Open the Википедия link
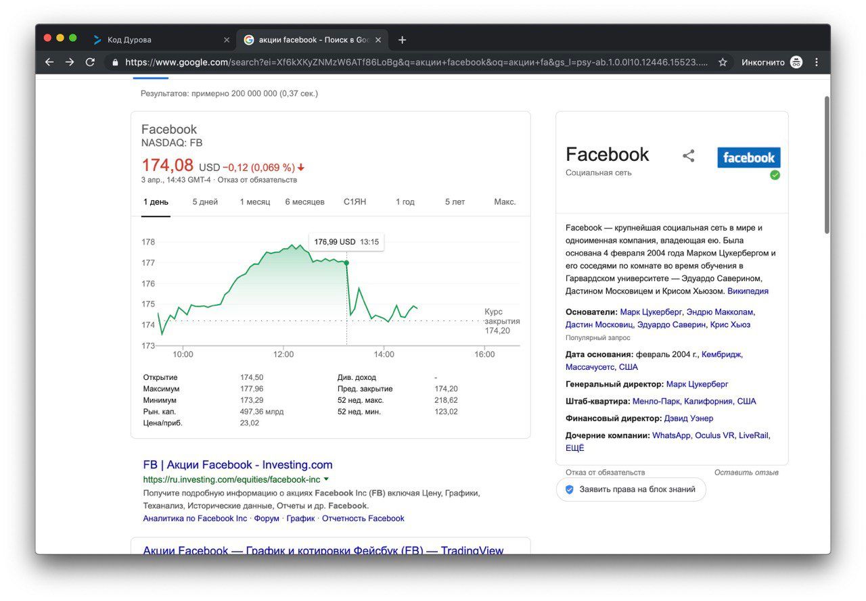The height and width of the screenshot is (601, 866). pos(748,291)
